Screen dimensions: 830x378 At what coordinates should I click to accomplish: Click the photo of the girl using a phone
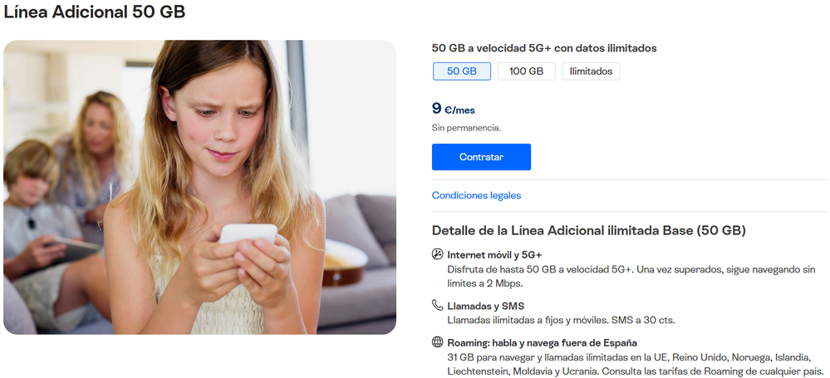(x=199, y=187)
